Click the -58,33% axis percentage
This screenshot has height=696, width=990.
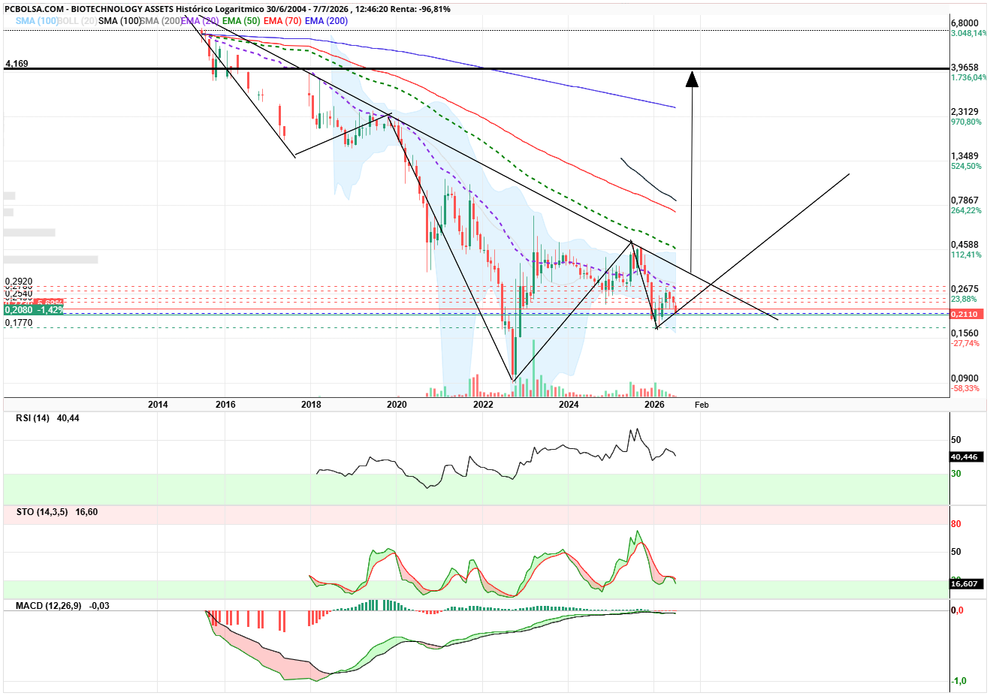pos(966,388)
